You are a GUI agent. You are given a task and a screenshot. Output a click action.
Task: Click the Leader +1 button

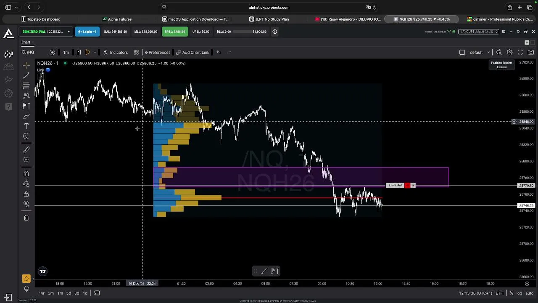(87, 32)
